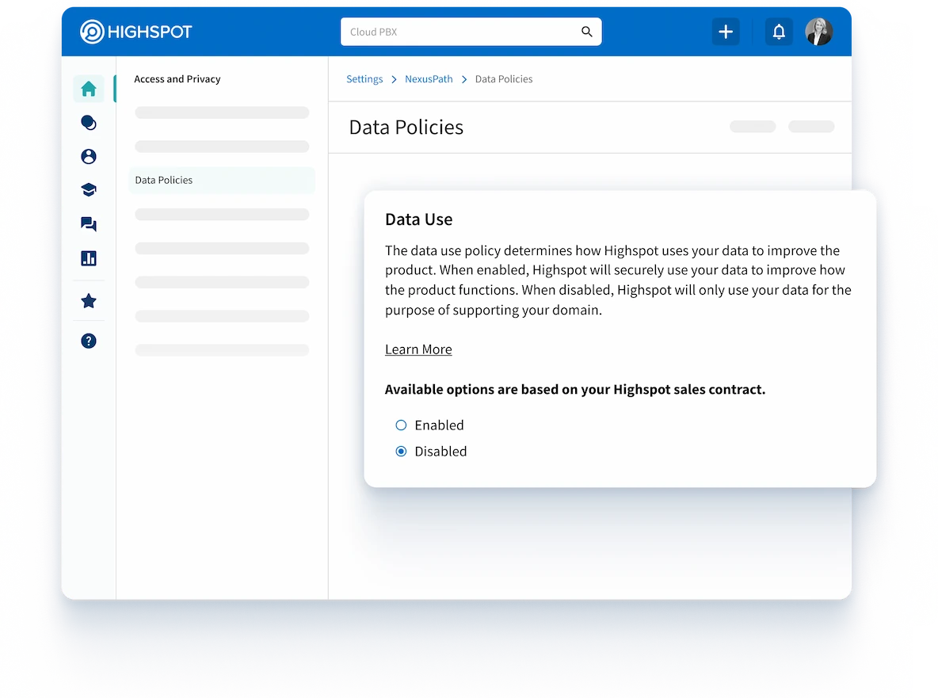Click the Access and Privacy heading
Screen dimensions: 938x698
click(x=177, y=79)
